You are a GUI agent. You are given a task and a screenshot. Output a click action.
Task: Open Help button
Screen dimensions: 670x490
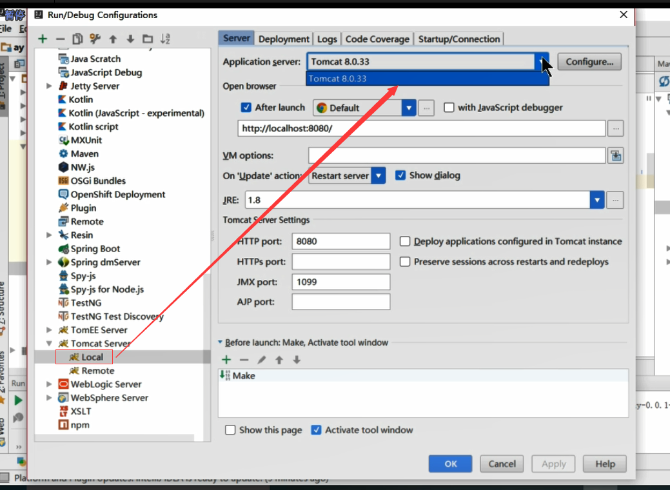pos(605,464)
